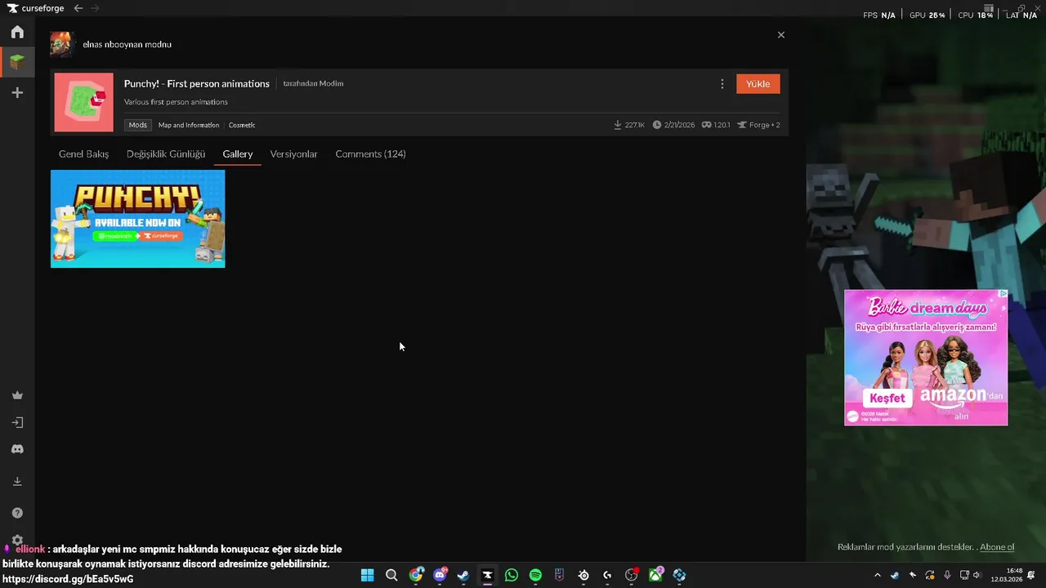Open the notification bell in the taskbar
Viewport: 1046px width, 588px height.
(x=1031, y=575)
